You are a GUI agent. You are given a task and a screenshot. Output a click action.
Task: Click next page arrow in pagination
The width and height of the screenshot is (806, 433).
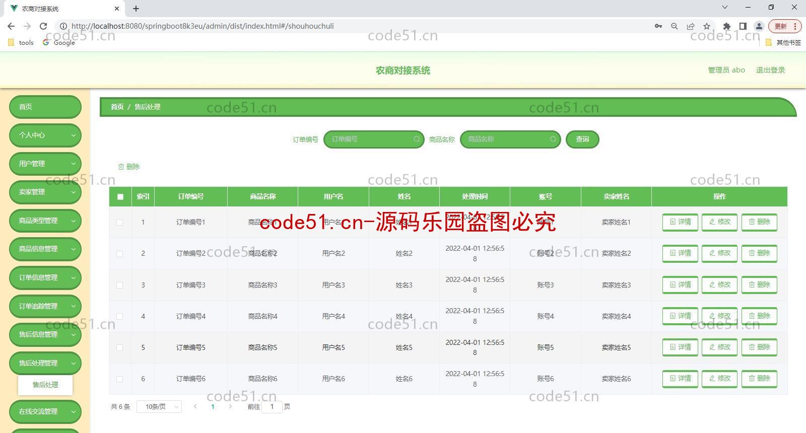230,407
